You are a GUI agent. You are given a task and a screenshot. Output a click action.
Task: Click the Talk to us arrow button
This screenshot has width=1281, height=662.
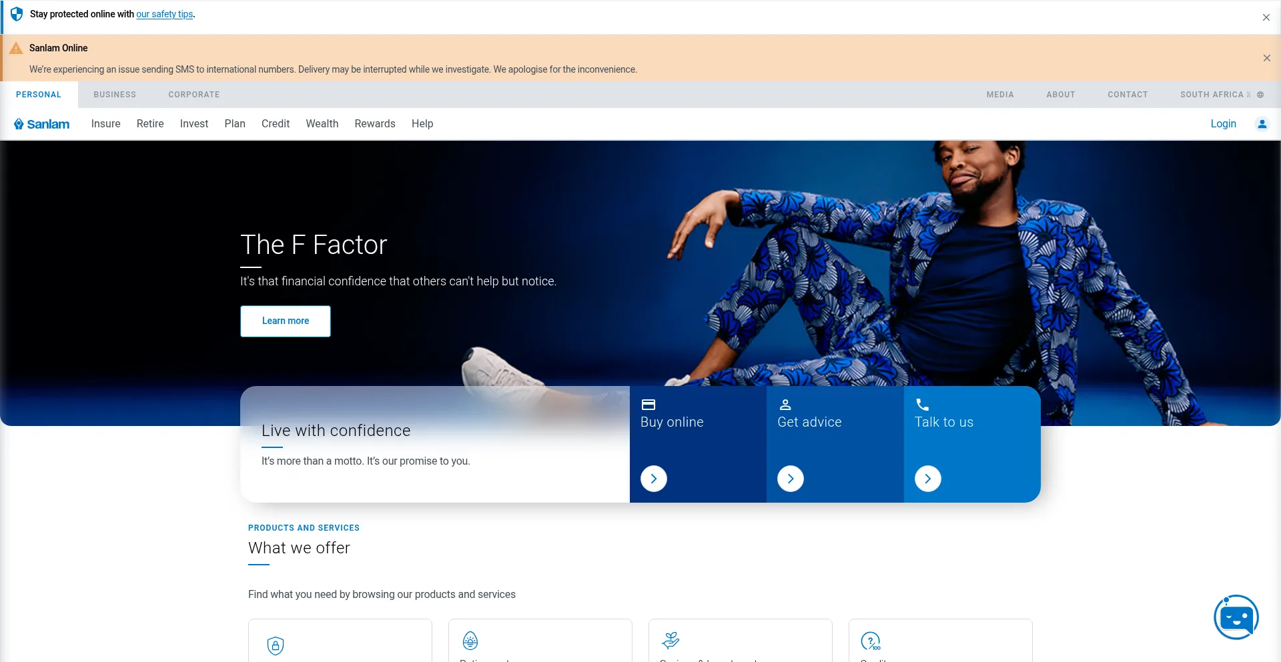pyautogui.click(x=927, y=479)
